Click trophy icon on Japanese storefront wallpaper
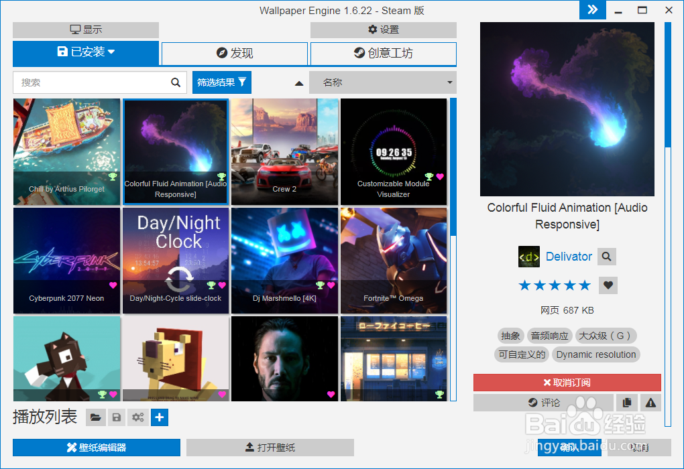The height and width of the screenshot is (469, 684). (440, 395)
